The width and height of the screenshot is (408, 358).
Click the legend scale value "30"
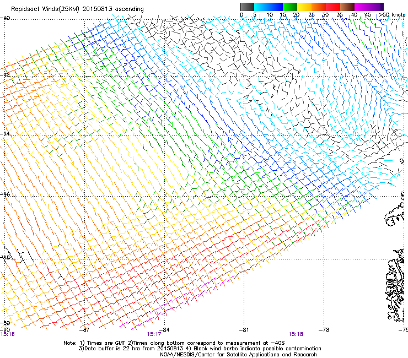(x=325, y=14)
